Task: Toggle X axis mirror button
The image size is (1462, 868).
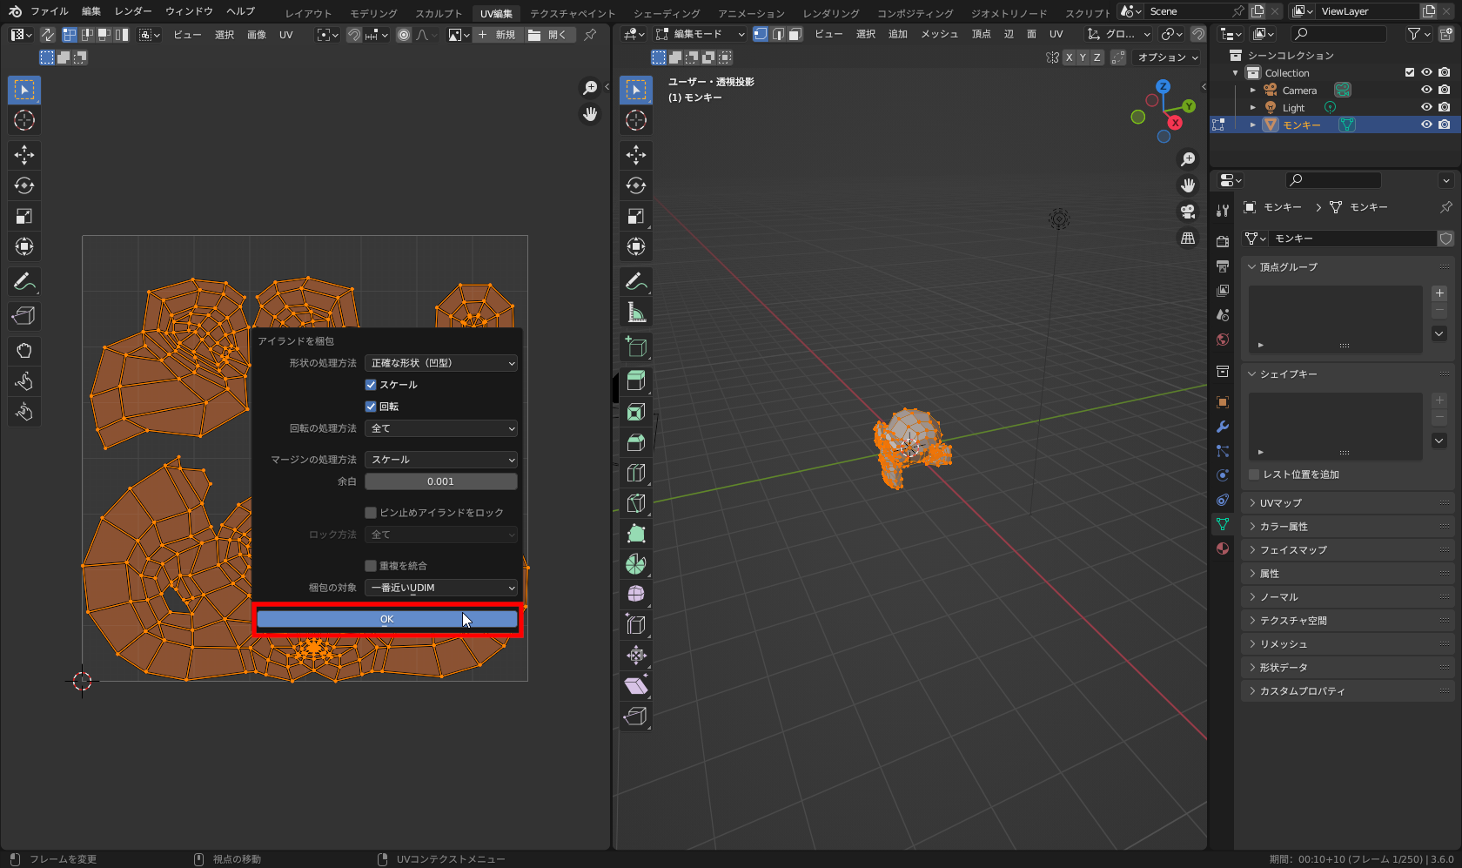Action: [x=1069, y=57]
